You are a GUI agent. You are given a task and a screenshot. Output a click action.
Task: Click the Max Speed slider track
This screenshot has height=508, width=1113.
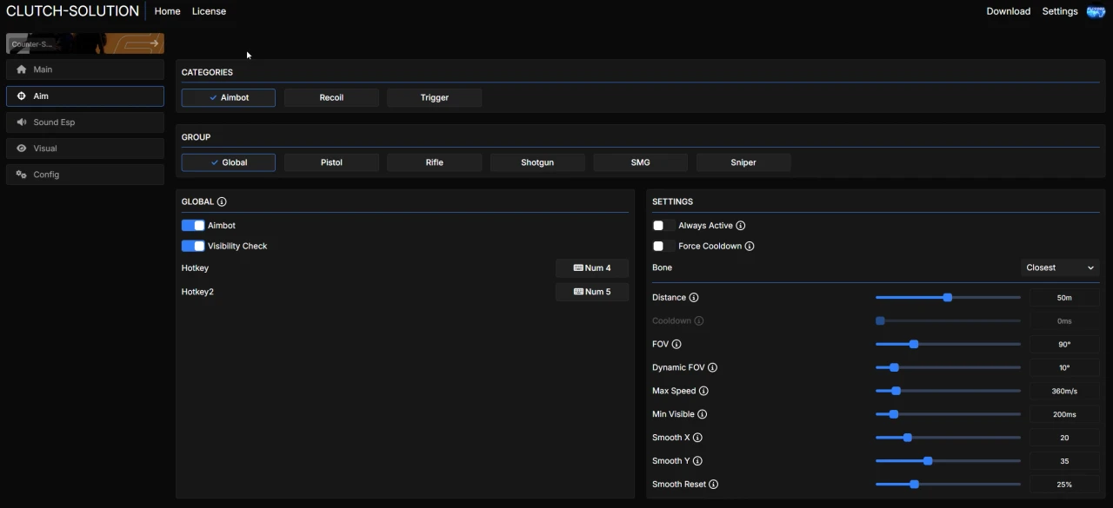click(948, 391)
